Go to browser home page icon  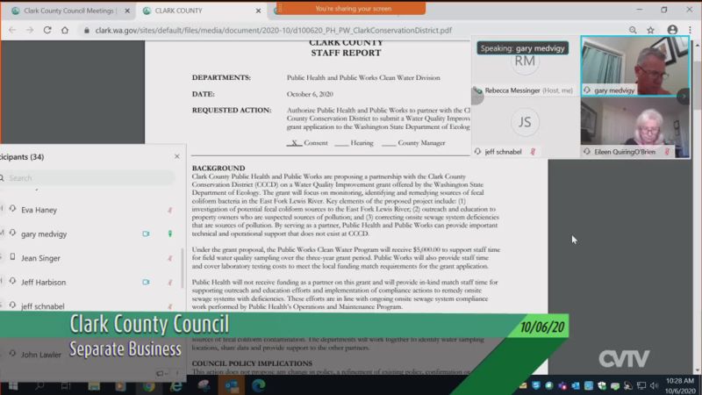click(65, 30)
